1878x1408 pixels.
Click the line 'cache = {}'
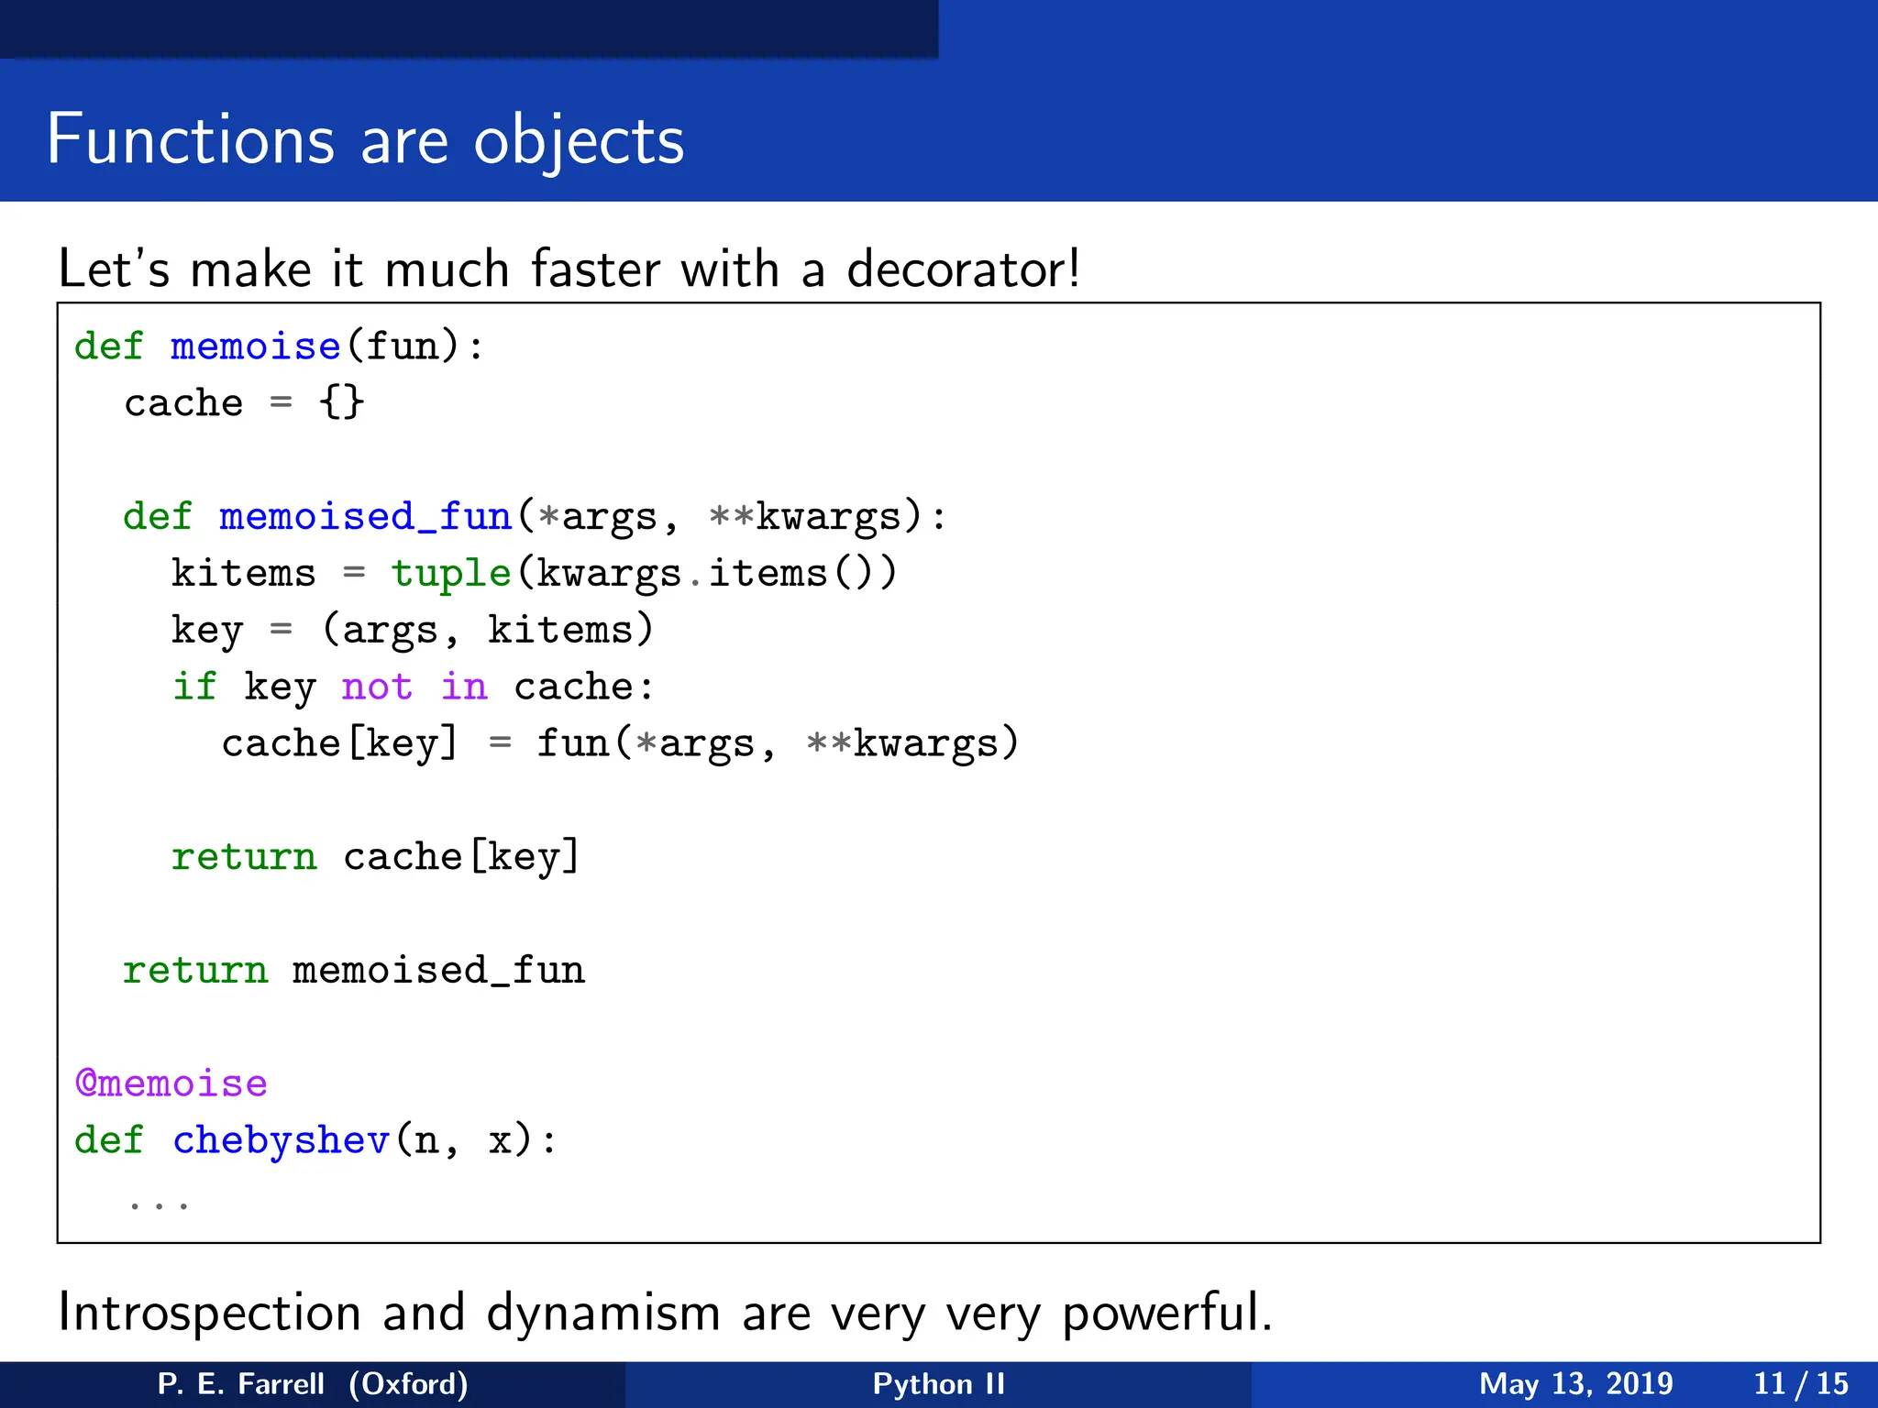pos(244,402)
